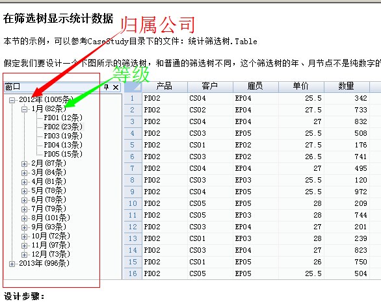Select the 2012年 (1005条) tree label
This screenshot has width=381, height=304.
coord(46,99)
